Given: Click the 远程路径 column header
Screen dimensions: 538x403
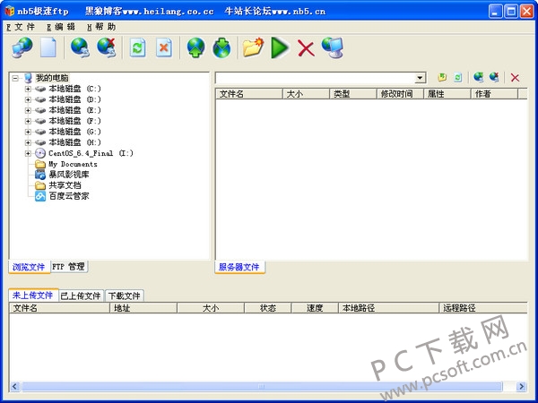Looking at the screenshot, I should pos(483,308).
